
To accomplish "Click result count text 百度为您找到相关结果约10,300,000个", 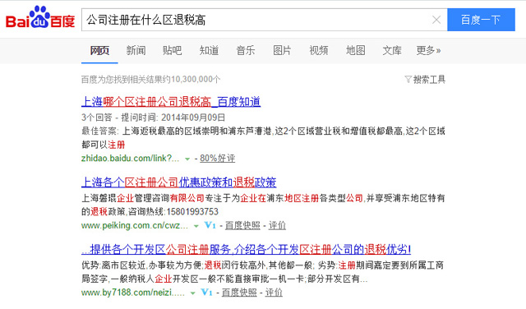I will [151, 80].
